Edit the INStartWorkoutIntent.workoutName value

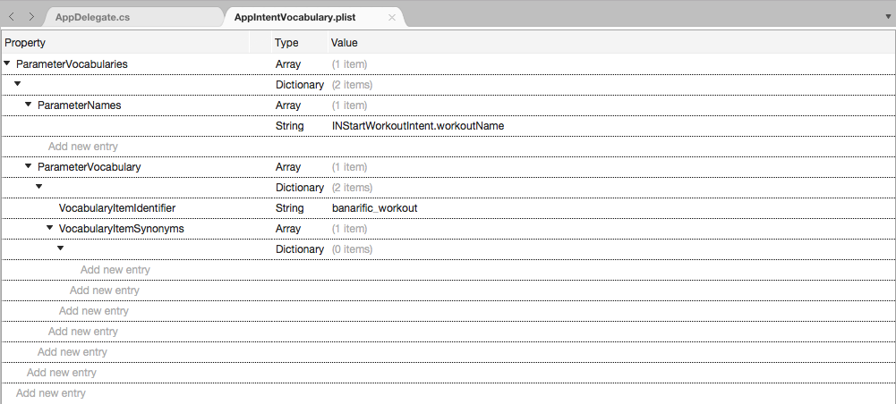point(417,126)
